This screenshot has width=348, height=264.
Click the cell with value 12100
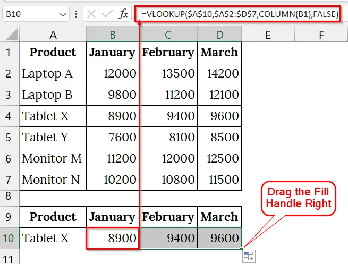219,95
